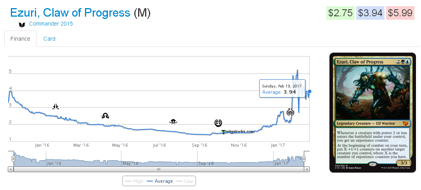421x190 pixels.
Task: Click the Jan '16 axis label on main chart
Action: pos(42,145)
